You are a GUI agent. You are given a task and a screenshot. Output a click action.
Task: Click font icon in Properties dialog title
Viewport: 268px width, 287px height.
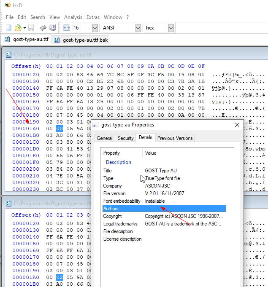(95, 125)
